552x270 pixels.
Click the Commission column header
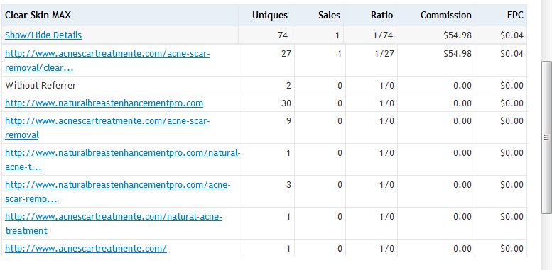click(445, 15)
